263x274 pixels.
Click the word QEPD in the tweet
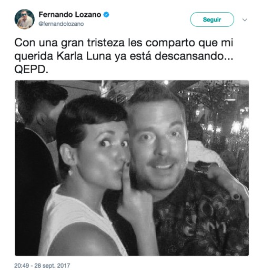coord(31,70)
